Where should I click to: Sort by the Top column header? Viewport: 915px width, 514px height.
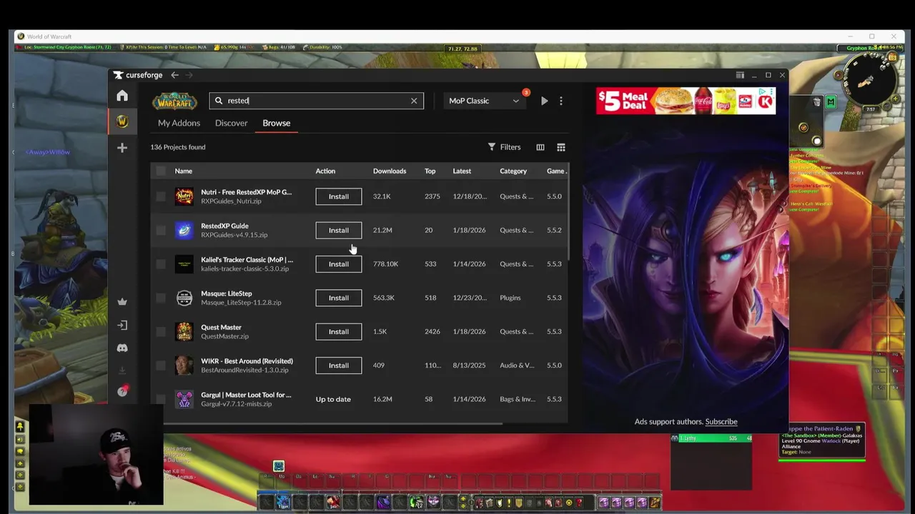(x=430, y=171)
